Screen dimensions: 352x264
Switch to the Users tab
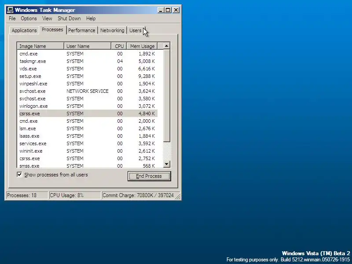pyautogui.click(x=136, y=30)
